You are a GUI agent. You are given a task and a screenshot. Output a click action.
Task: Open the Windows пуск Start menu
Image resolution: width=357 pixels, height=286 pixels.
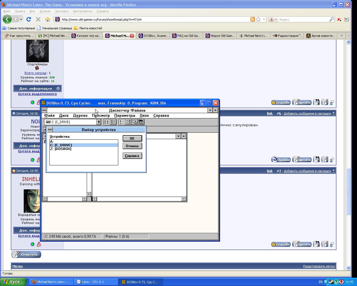coord(13,282)
